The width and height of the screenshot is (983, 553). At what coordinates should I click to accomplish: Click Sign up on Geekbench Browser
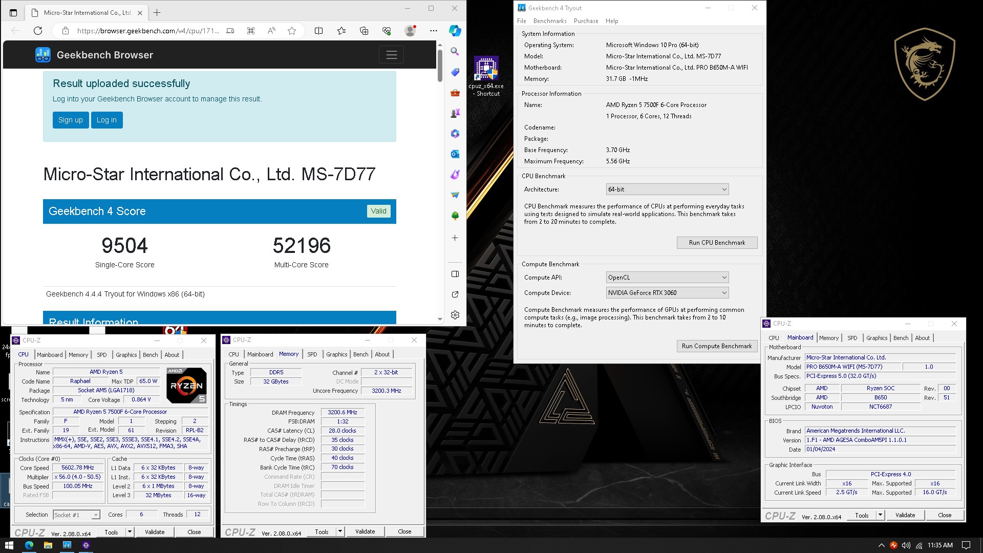click(71, 120)
